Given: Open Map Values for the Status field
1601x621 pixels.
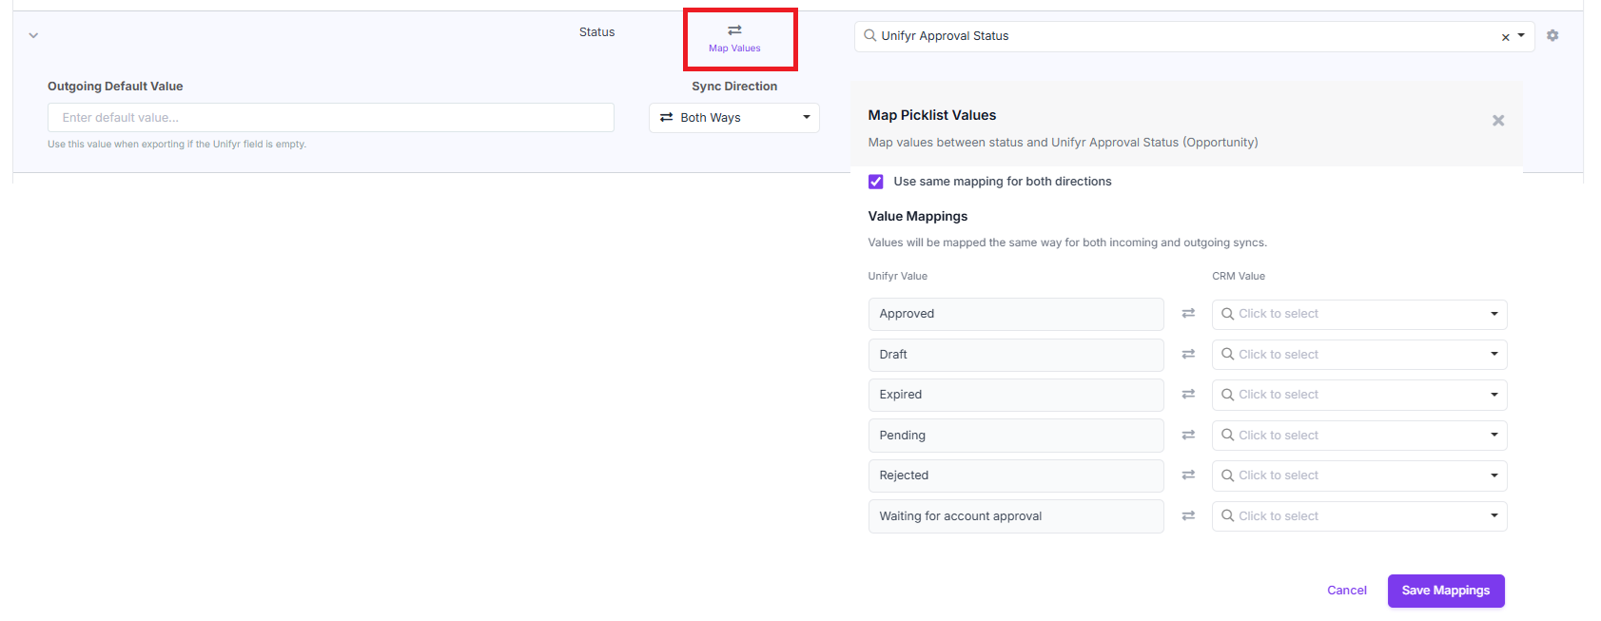Looking at the screenshot, I should click(734, 39).
